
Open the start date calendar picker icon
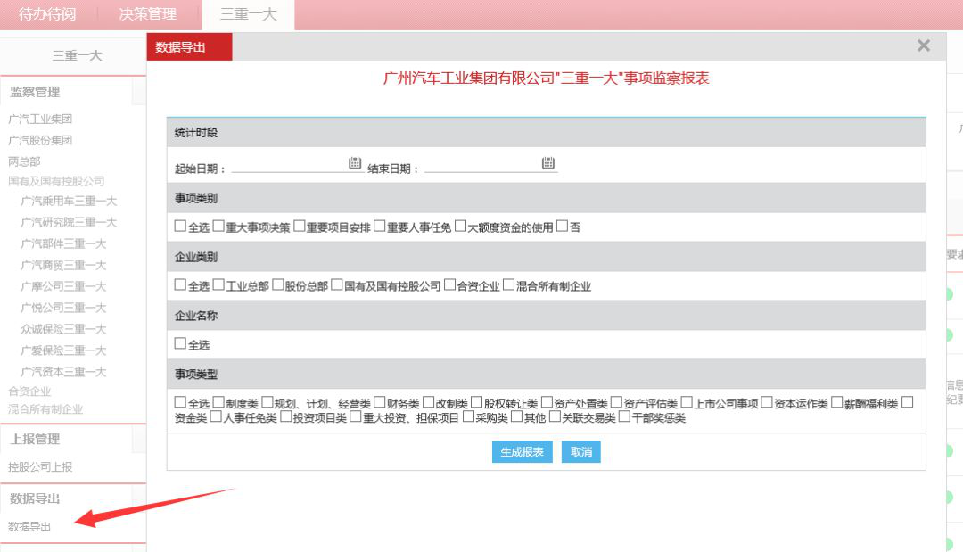355,162
